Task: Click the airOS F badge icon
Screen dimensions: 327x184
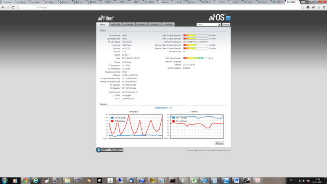Action: click(228, 18)
